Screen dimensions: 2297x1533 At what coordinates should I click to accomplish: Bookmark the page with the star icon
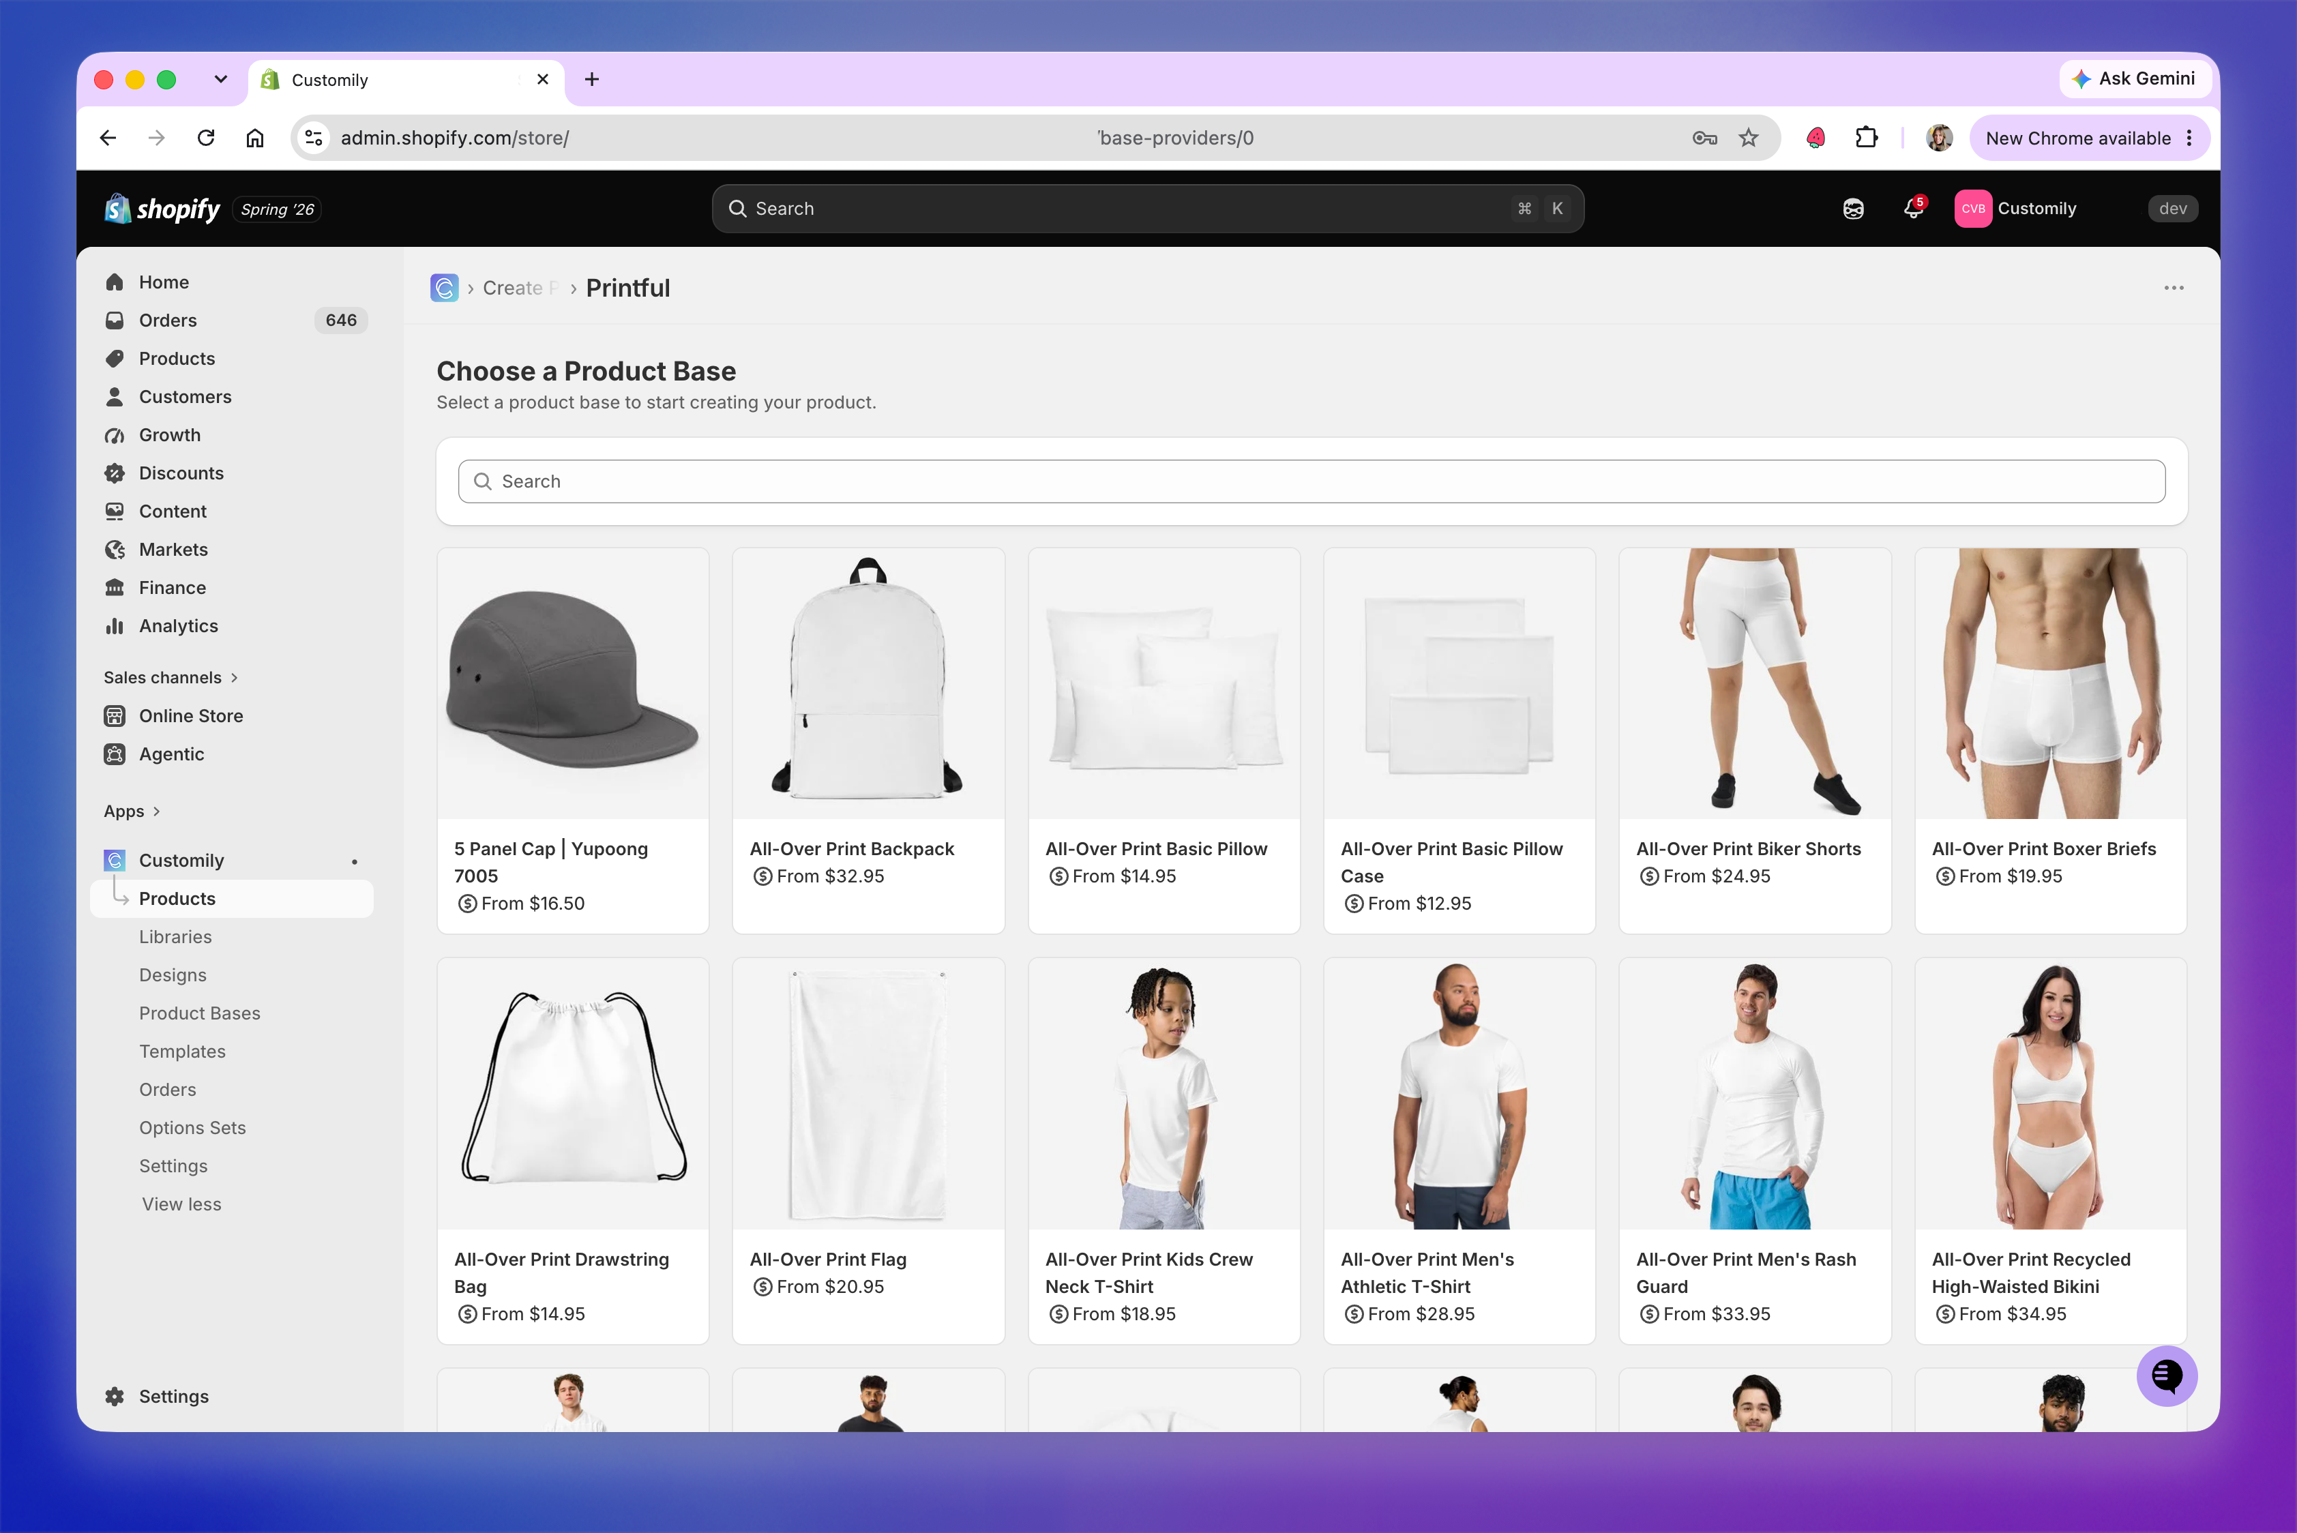pyautogui.click(x=1749, y=138)
